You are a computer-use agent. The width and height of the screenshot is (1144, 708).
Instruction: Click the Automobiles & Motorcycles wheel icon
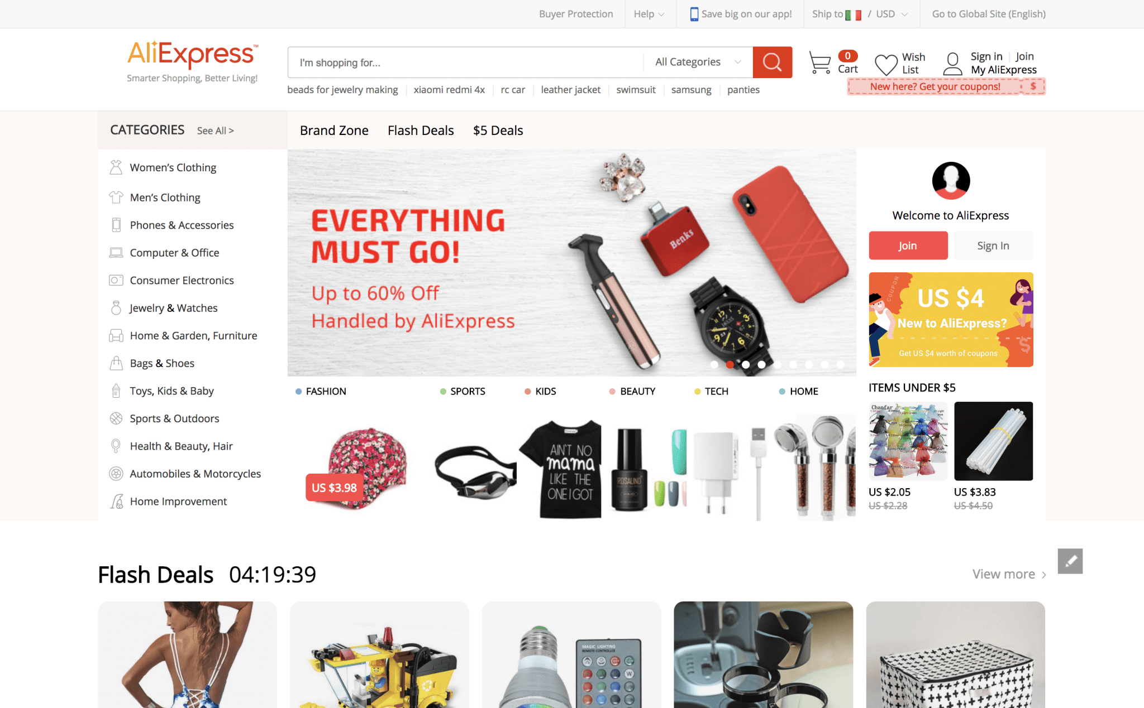[x=116, y=474]
